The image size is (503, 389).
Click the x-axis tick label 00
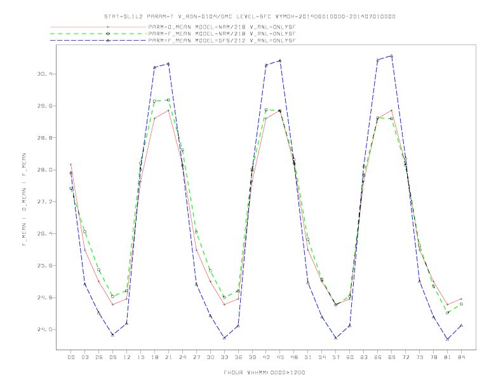(71, 357)
